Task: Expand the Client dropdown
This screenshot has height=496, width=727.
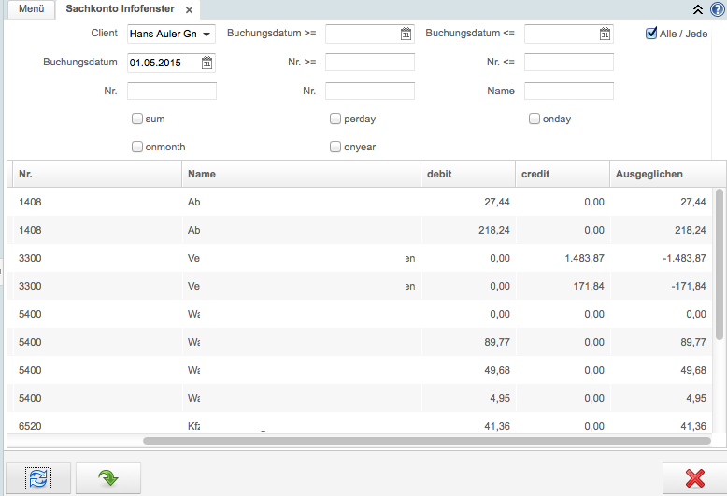Action: 206,35
